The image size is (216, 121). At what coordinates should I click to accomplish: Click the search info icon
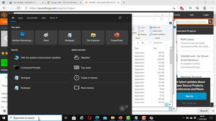pyautogui.click(x=127, y=106)
